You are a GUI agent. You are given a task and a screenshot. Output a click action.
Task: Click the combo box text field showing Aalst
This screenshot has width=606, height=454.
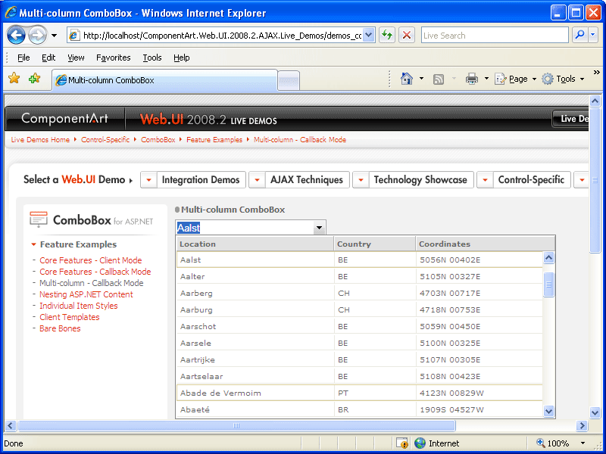coord(244,228)
